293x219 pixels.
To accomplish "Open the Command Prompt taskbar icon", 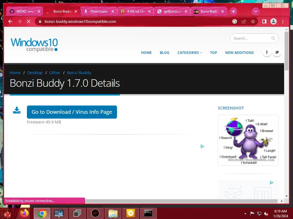I will click(x=148, y=213).
